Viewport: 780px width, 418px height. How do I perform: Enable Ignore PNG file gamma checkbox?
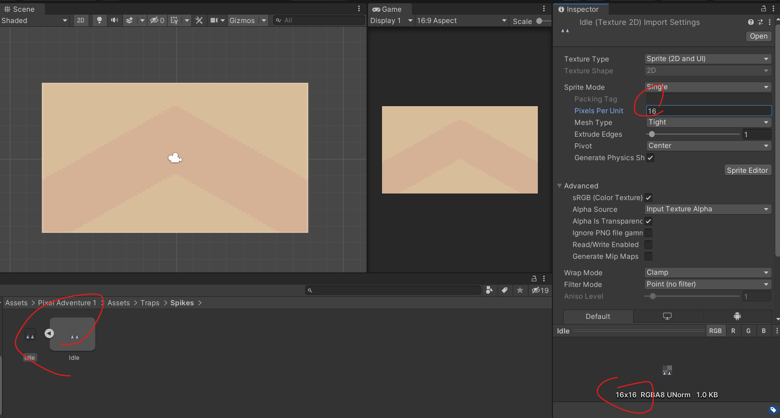(649, 233)
